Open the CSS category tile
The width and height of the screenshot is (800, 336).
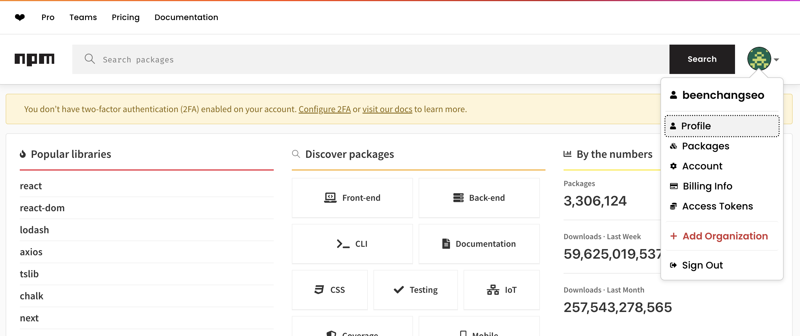point(329,290)
